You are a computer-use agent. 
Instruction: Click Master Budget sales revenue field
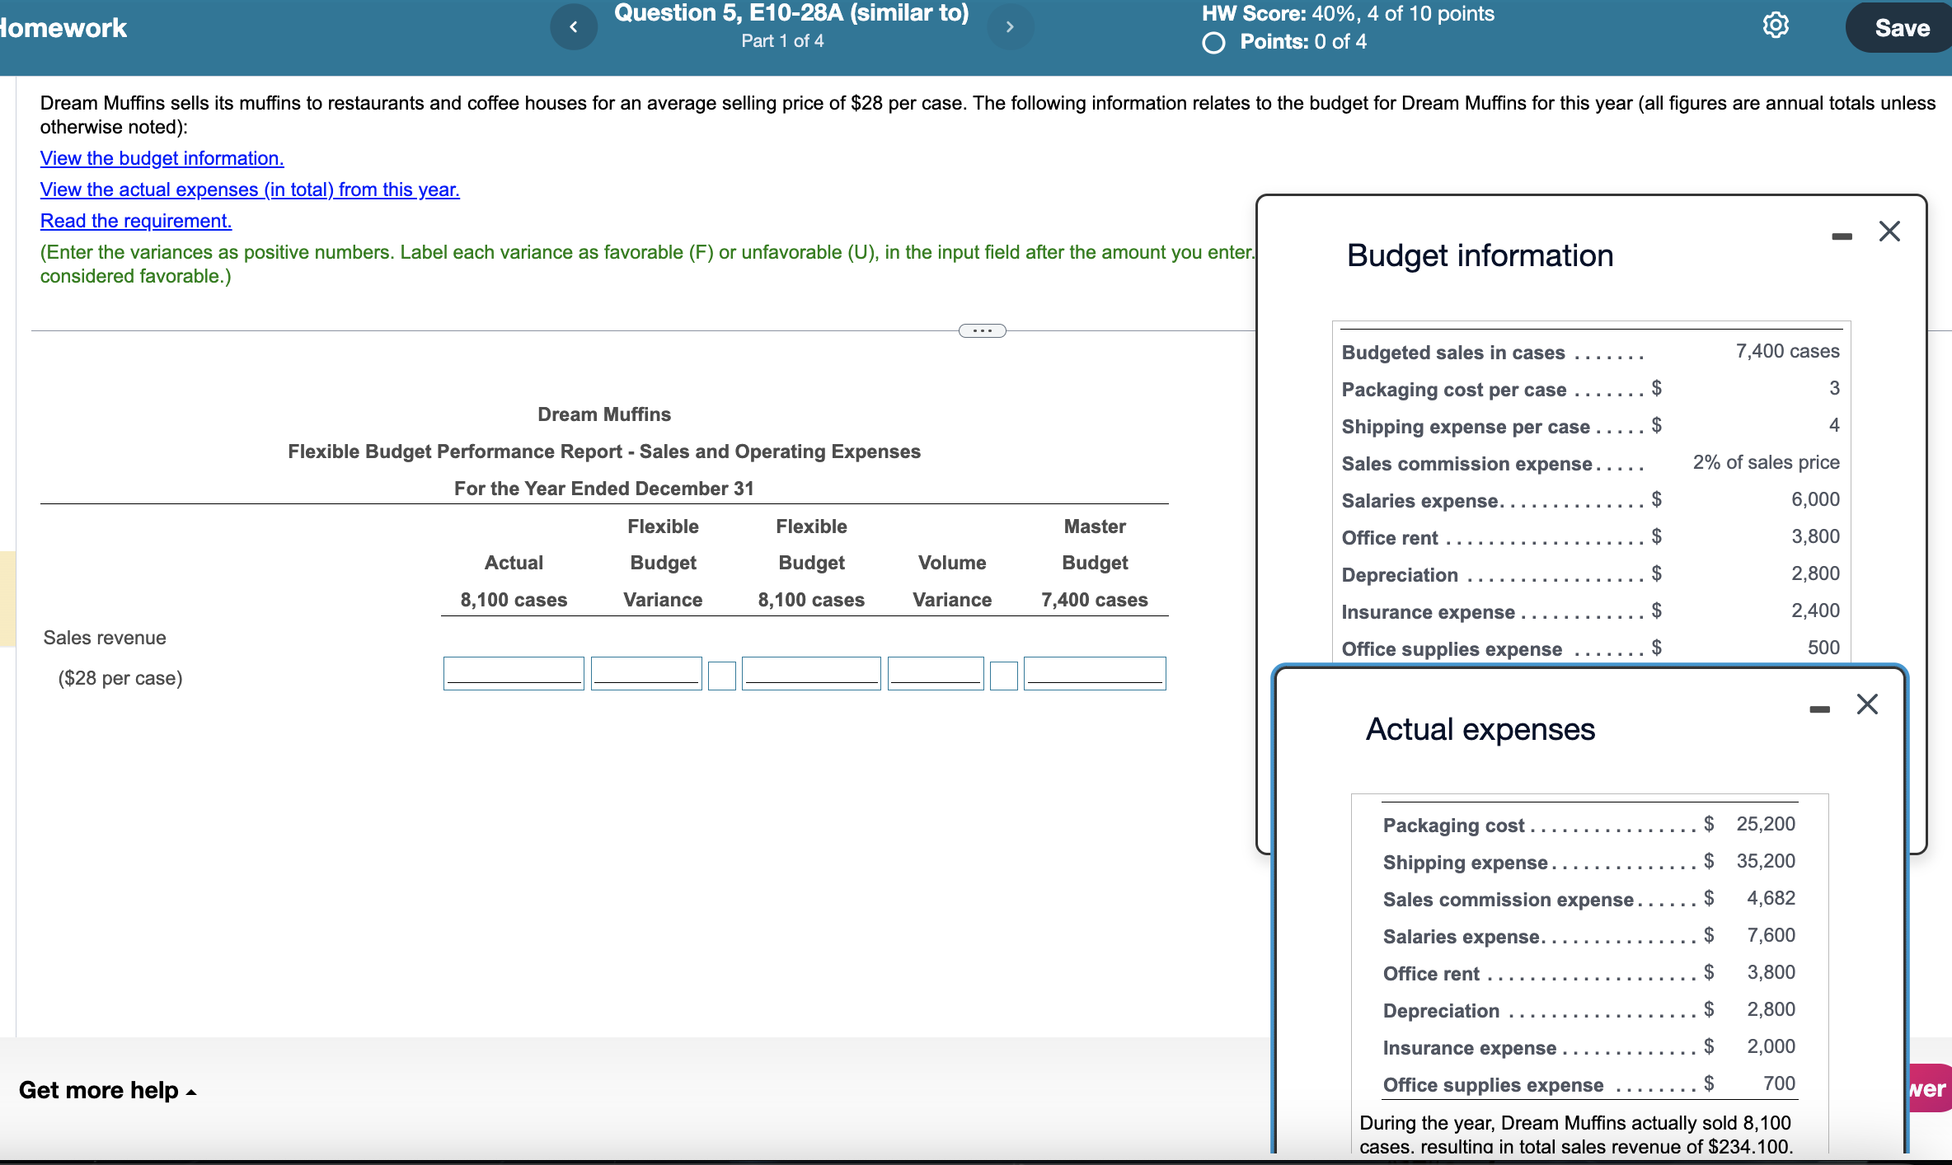[1094, 673]
